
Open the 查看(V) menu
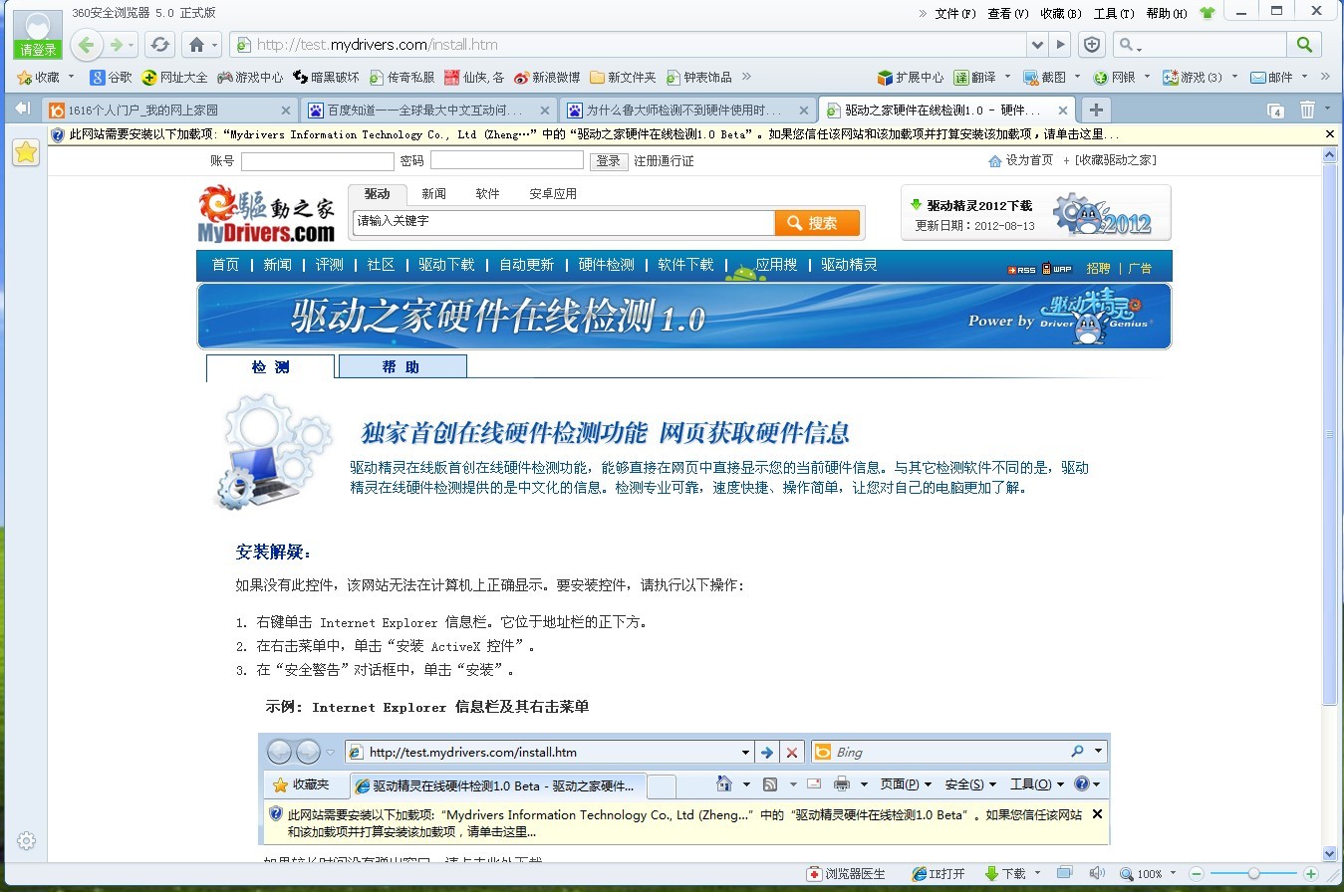pos(1008,13)
